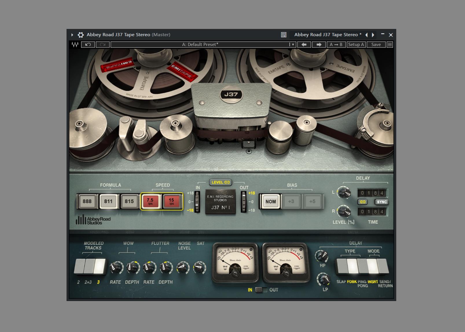This screenshot has height=332, width=465.
Task: Switch to next plugin with right arrow
Action: 373,35
